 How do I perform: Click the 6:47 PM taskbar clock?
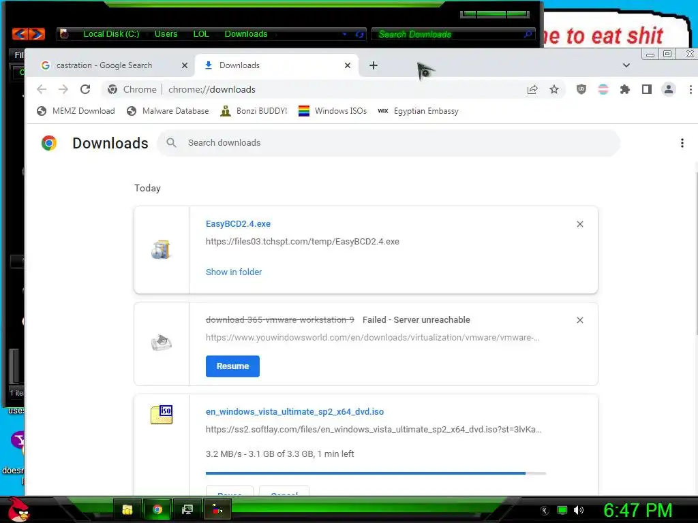pos(637,511)
